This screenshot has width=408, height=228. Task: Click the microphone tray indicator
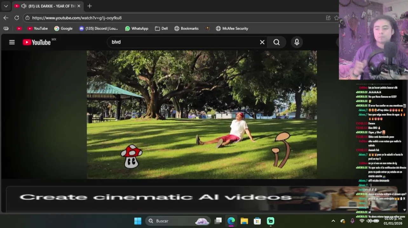352,221
